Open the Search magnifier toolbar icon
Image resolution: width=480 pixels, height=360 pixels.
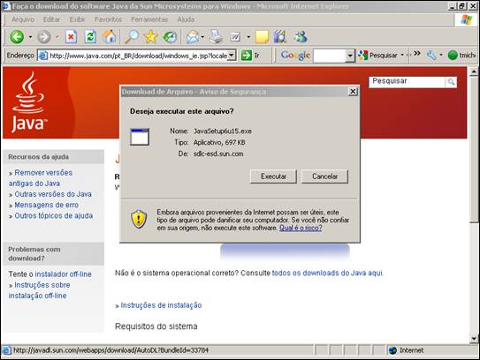coord(132,37)
